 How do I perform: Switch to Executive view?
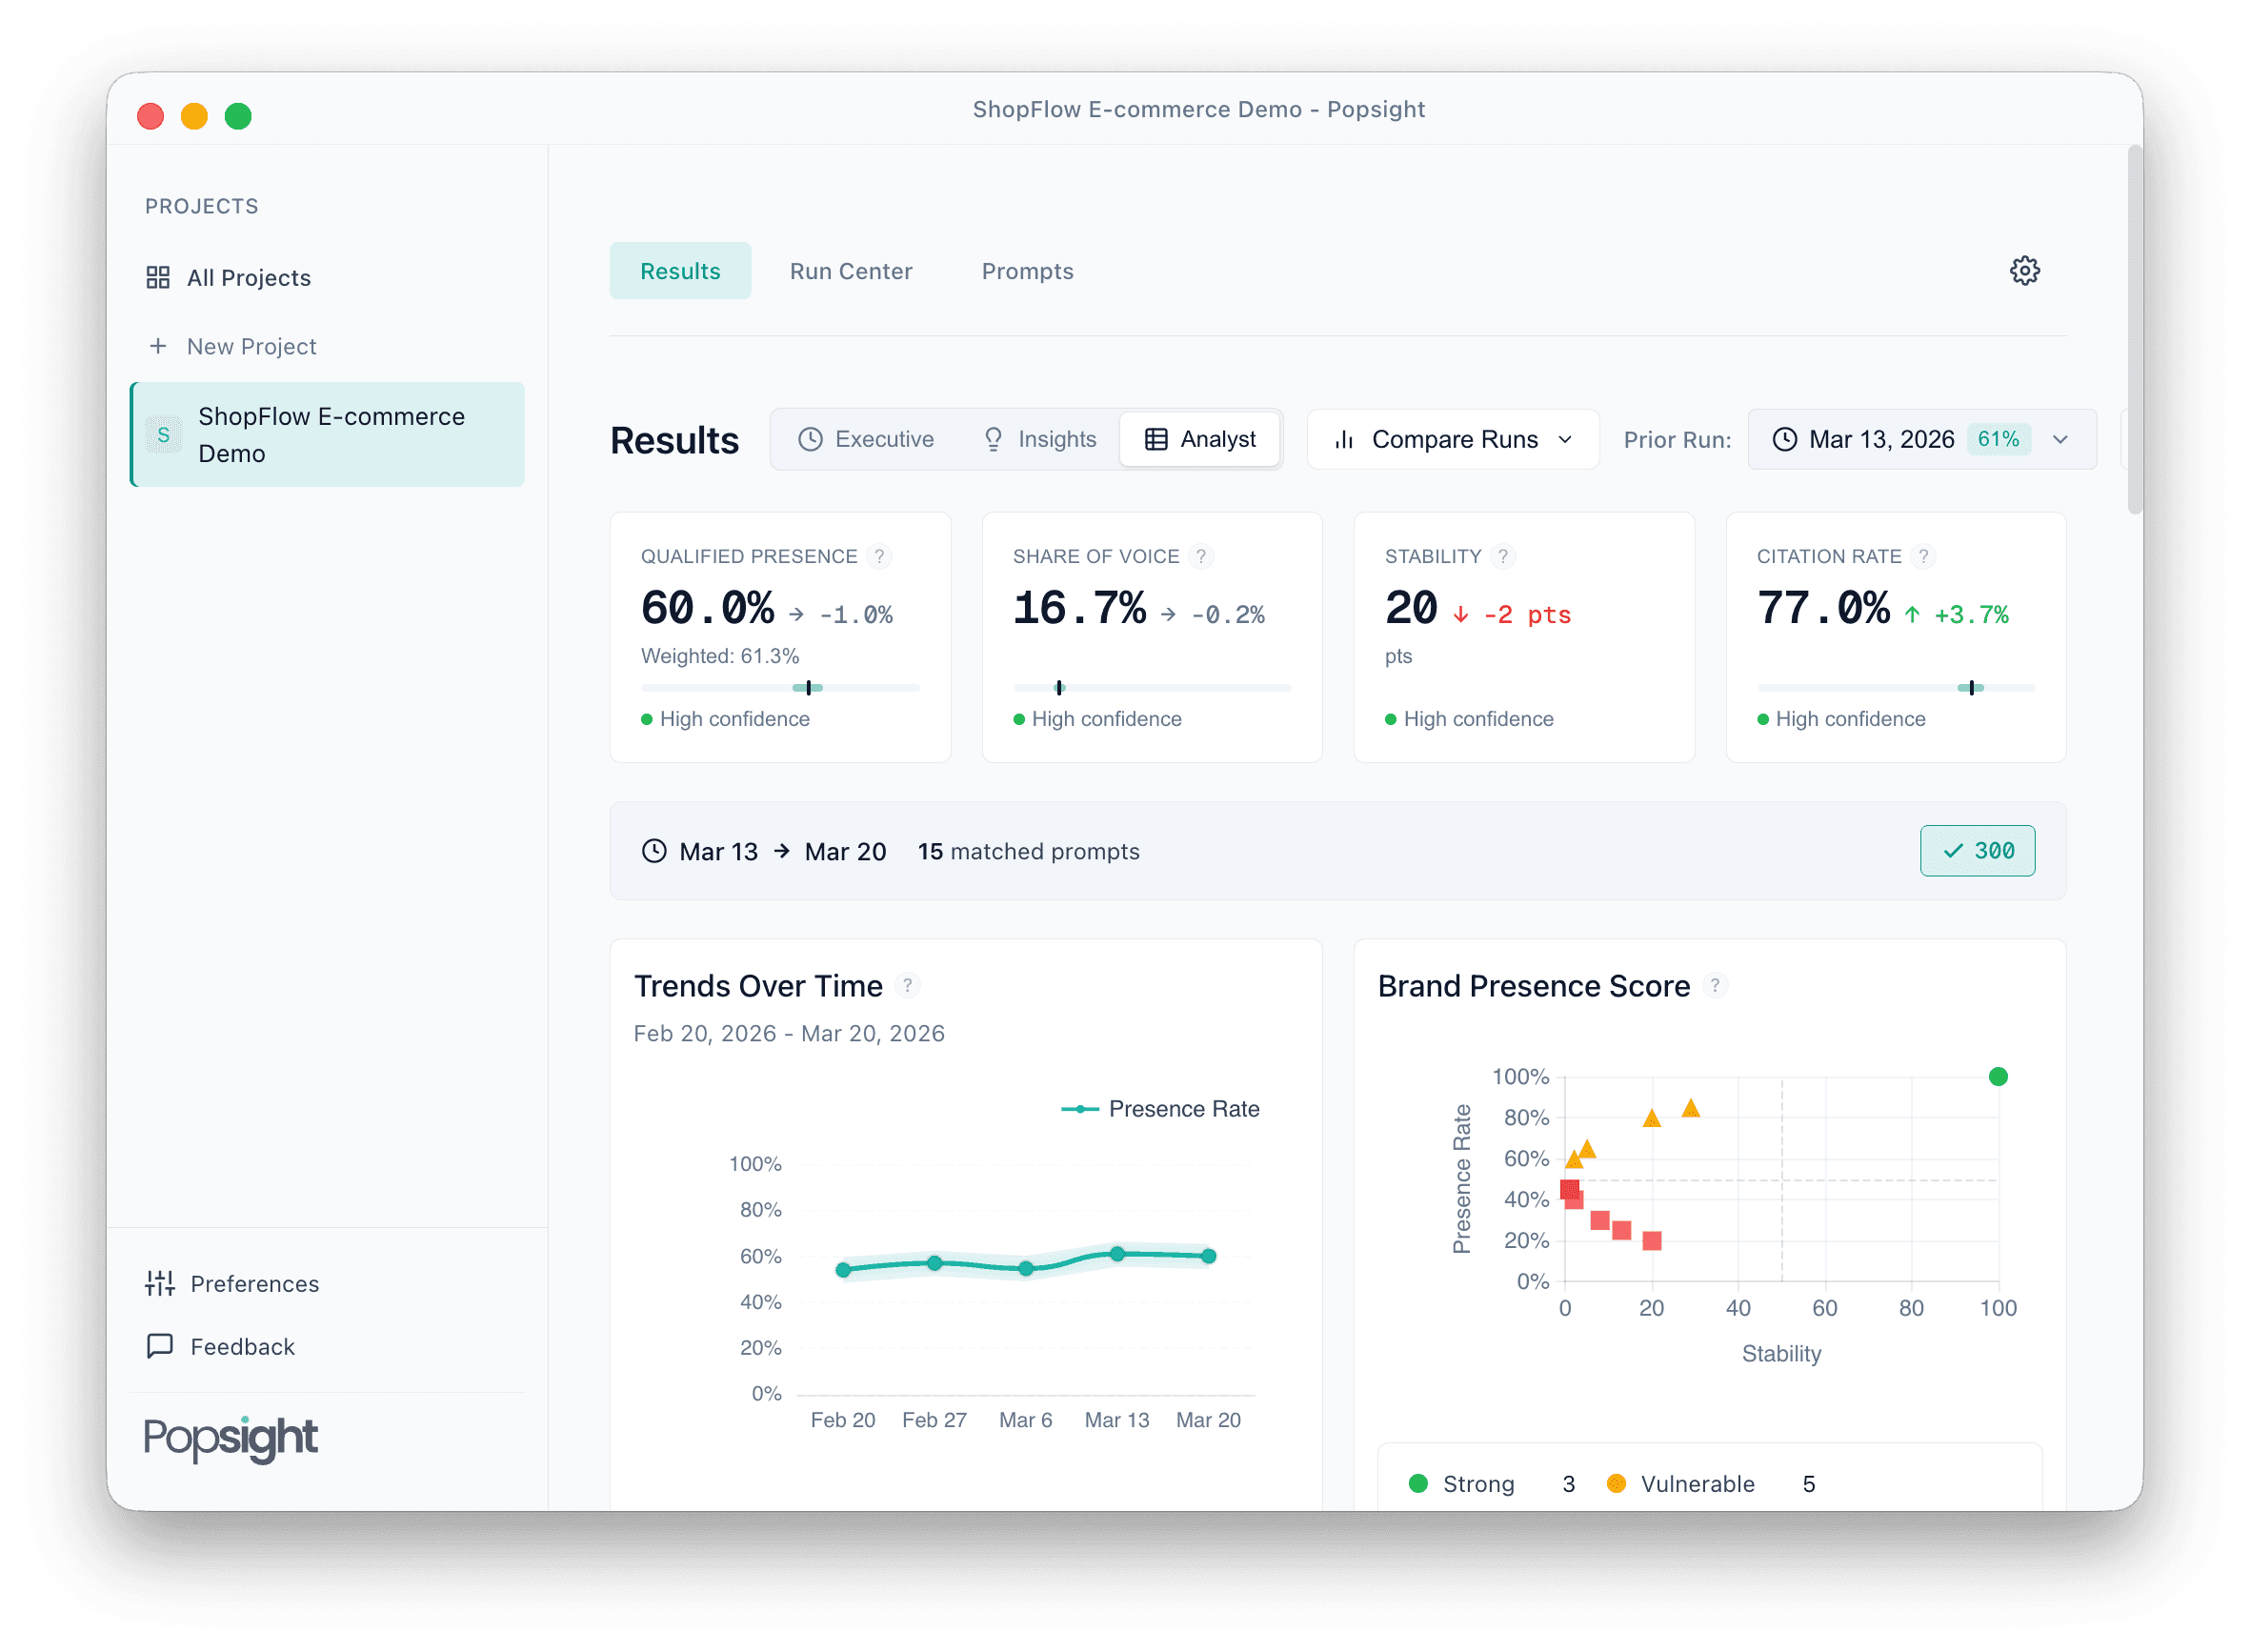click(x=866, y=440)
